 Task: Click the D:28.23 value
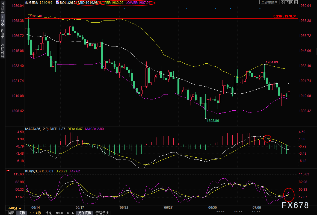point(61,171)
